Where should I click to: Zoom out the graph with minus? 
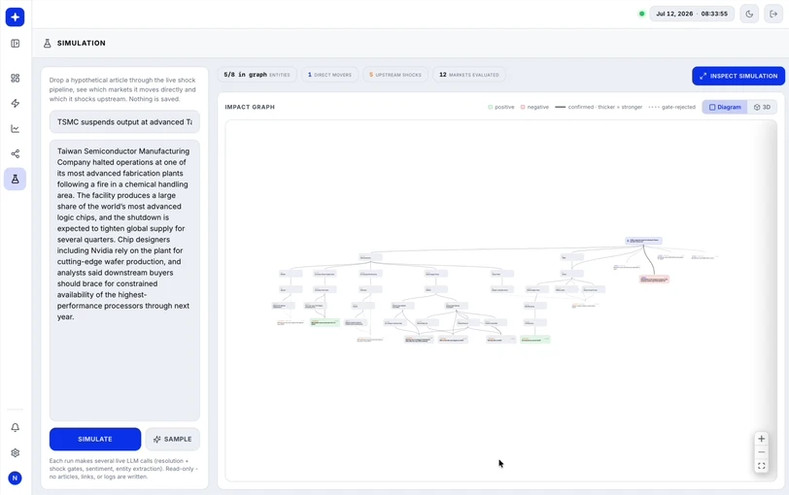pos(762,452)
